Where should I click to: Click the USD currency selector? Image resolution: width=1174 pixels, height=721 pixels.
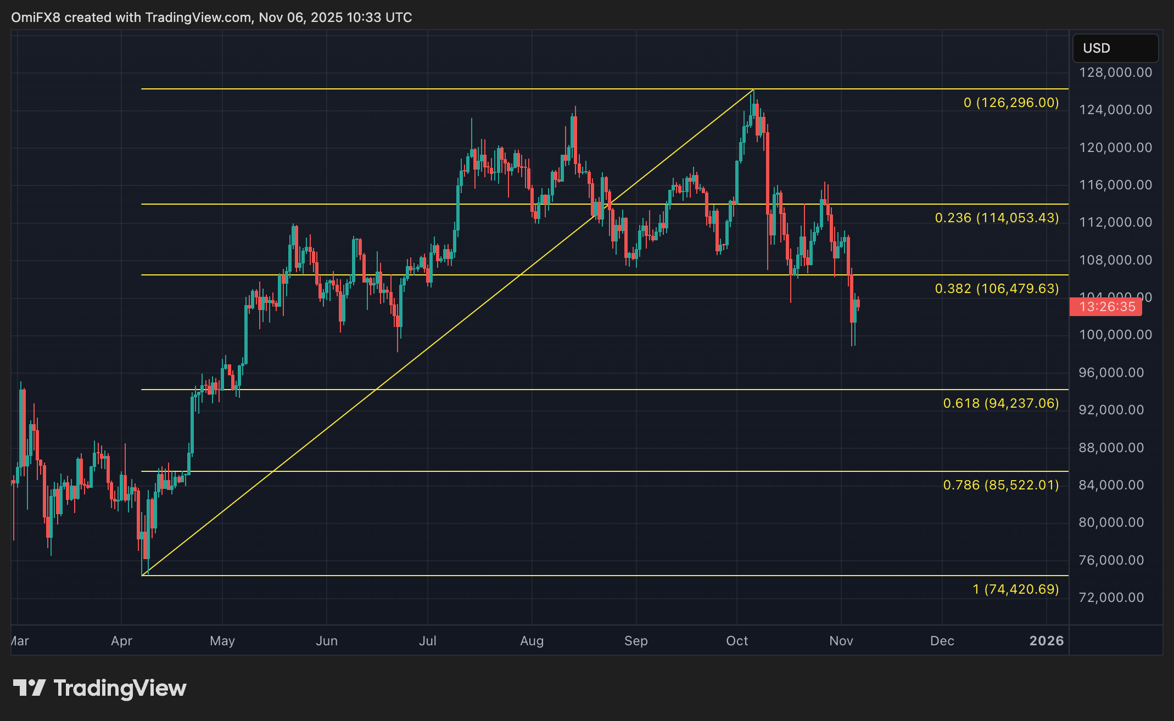[1115, 48]
